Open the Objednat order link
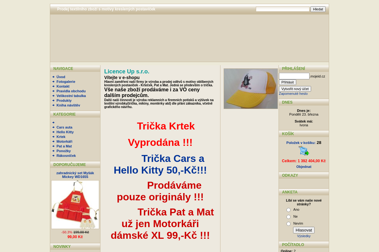Screen dimensions: 379x252 tap(304, 167)
